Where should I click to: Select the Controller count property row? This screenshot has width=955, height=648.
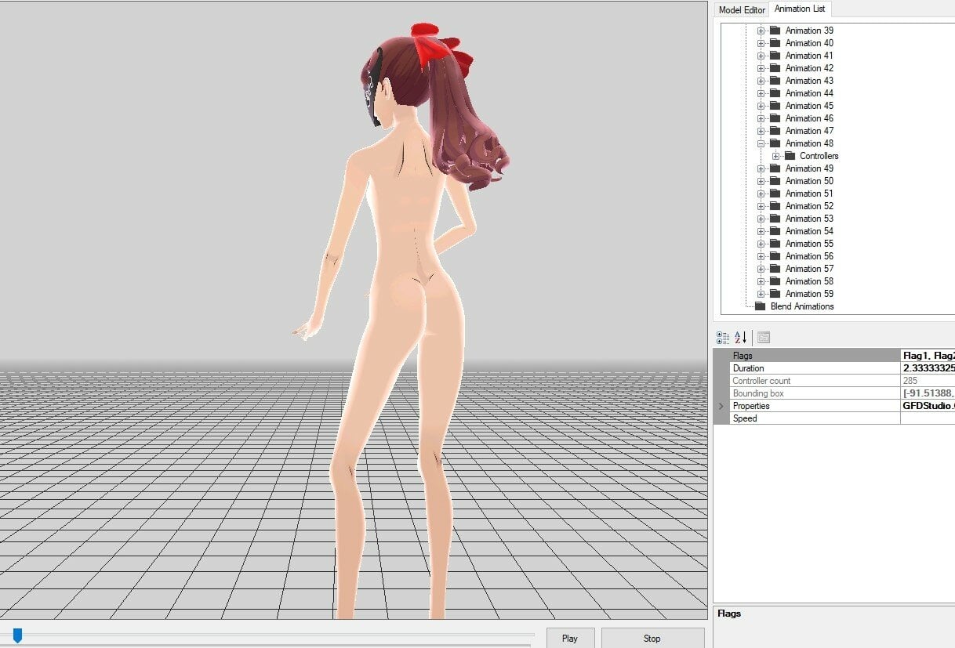coord(842,381)
